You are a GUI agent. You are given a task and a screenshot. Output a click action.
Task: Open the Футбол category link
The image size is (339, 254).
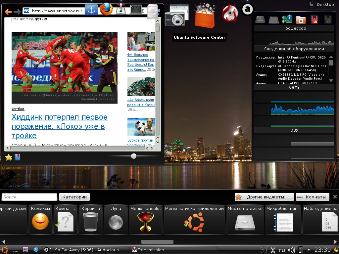pos(18,109)
